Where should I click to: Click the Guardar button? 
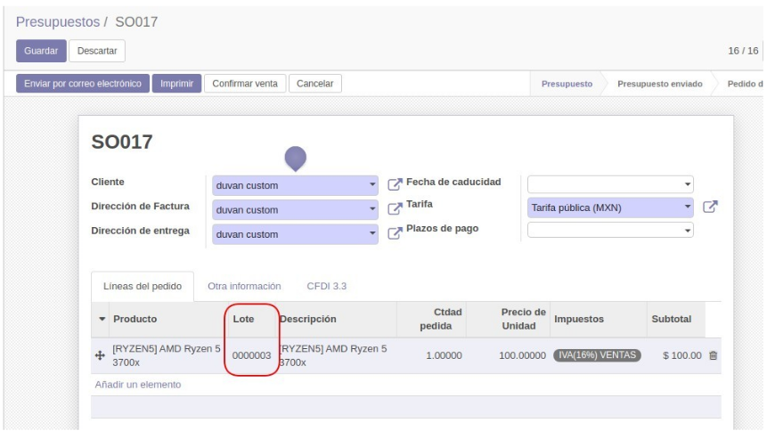[x=39, y=51]
